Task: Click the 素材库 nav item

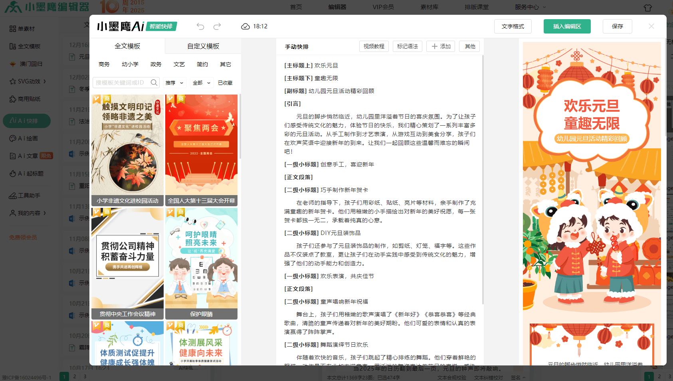Action: [430, 7]
